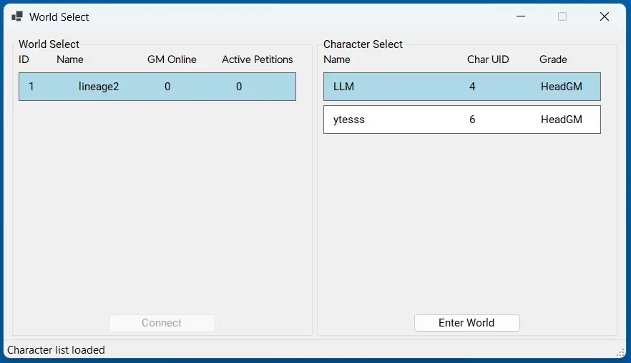
Task: Click the GM Online column header
Action: coord(172,59)
